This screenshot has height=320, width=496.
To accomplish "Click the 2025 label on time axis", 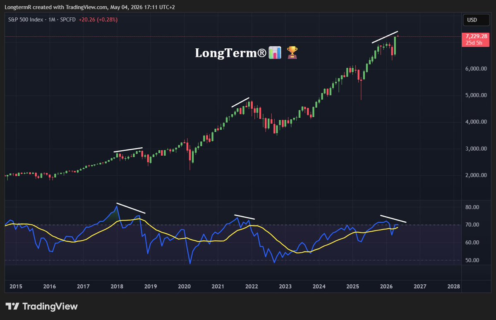I will 352,287.
